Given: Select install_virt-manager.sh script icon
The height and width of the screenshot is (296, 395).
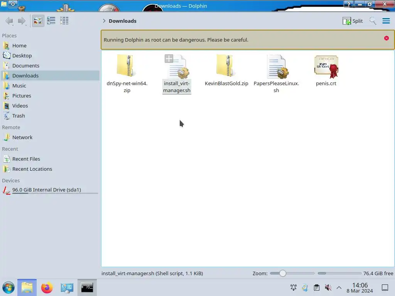Looking at the screenshot, I should (x=179, y=66).
